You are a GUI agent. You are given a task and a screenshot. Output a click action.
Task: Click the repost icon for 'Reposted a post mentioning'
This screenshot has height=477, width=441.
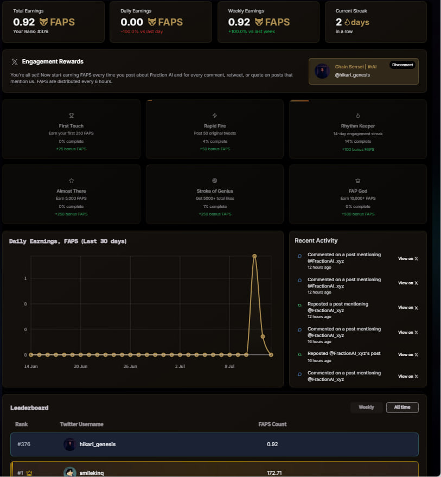point(299,305)
